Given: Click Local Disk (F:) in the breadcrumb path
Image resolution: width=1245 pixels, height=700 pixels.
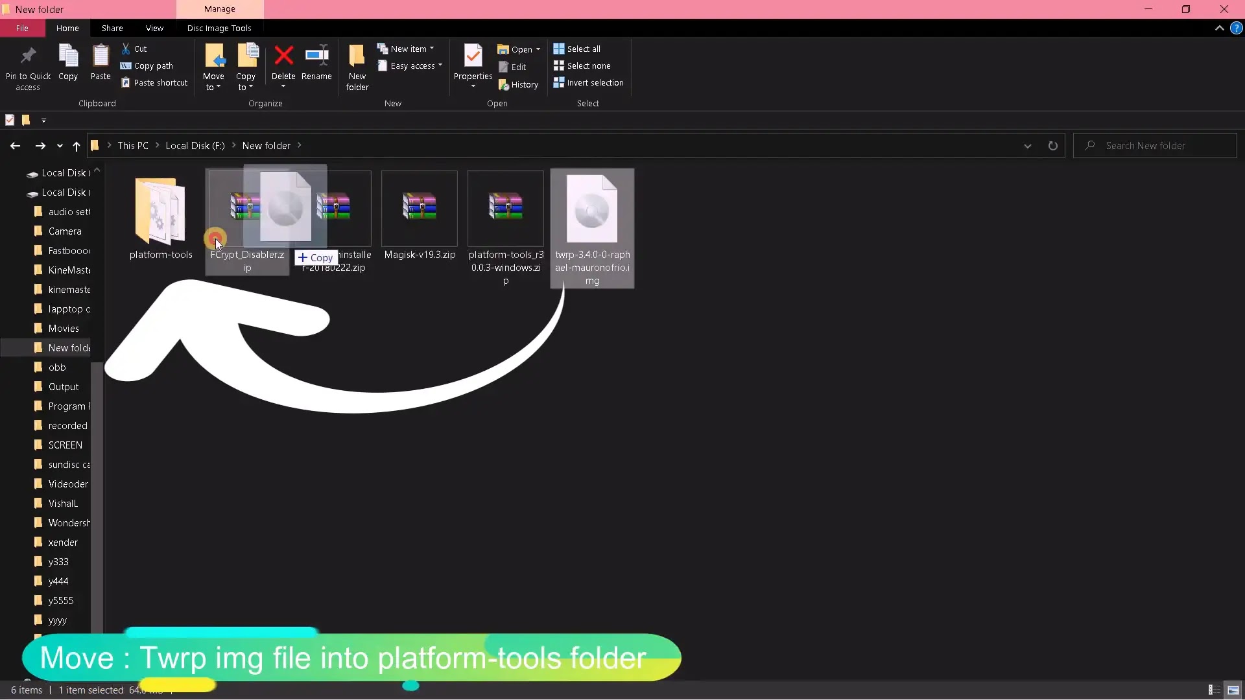Looking at the screenshot, I should coord(195,146).
